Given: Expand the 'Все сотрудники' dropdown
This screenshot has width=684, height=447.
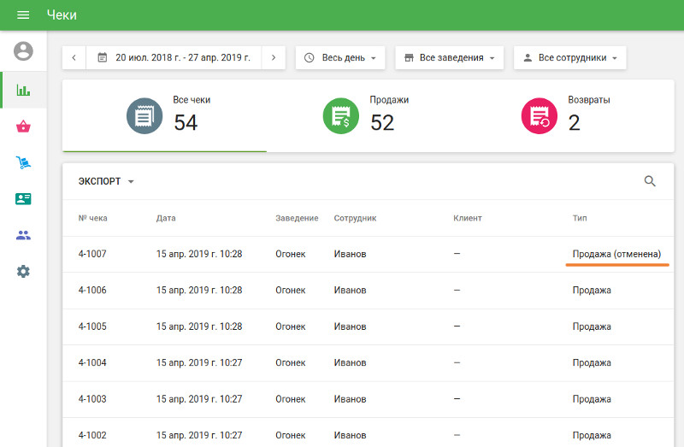Looking at the screenshot, I should click(x=569, y=58).
